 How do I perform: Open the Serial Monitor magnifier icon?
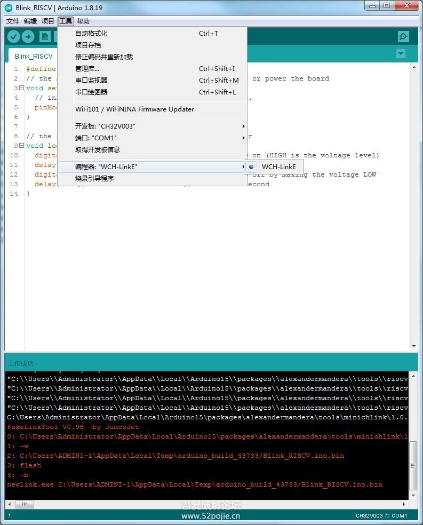pos(403,36)
